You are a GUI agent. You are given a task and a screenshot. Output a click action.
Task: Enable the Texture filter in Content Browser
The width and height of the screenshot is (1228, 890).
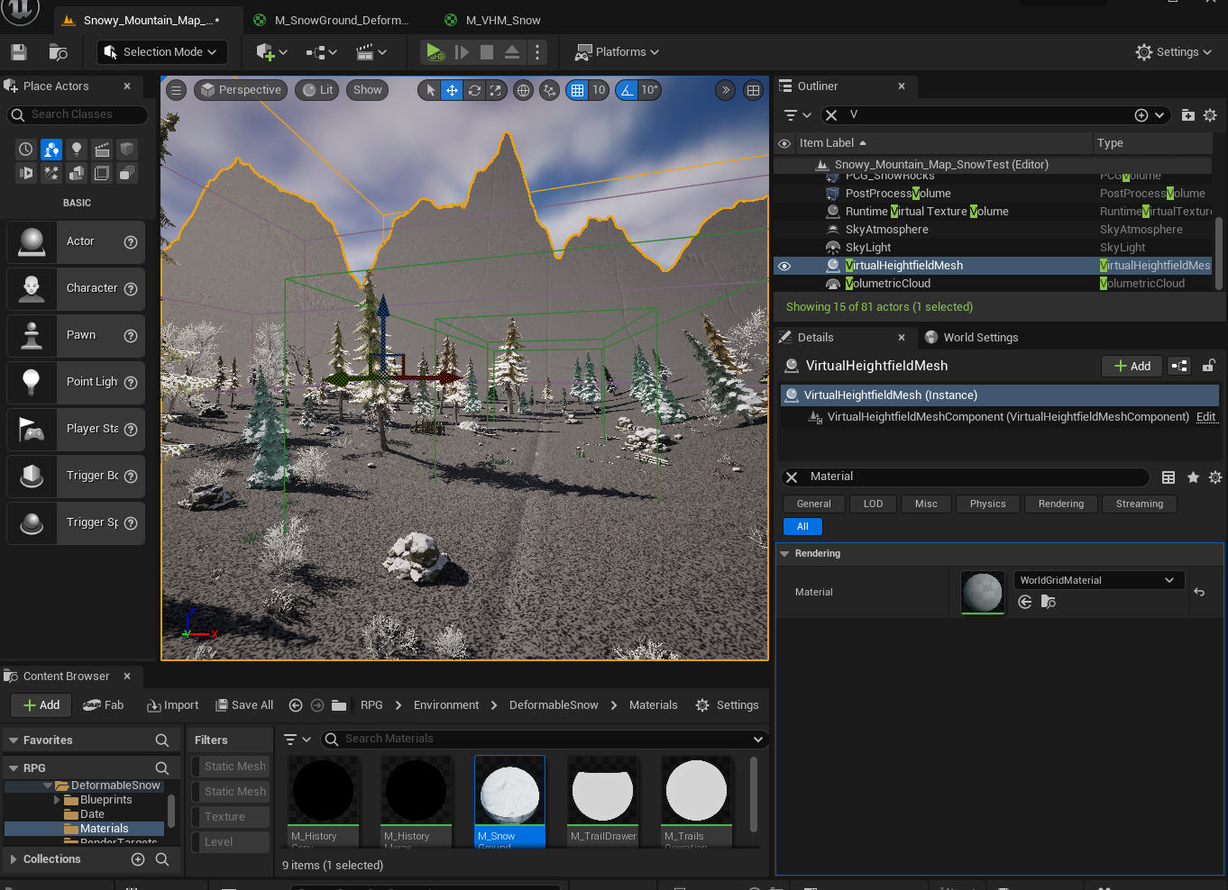pyautogui.click(x=231, y=817)
